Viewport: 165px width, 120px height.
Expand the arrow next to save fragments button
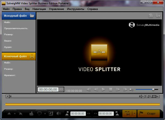pyautogui.click(x=134, y=114)
